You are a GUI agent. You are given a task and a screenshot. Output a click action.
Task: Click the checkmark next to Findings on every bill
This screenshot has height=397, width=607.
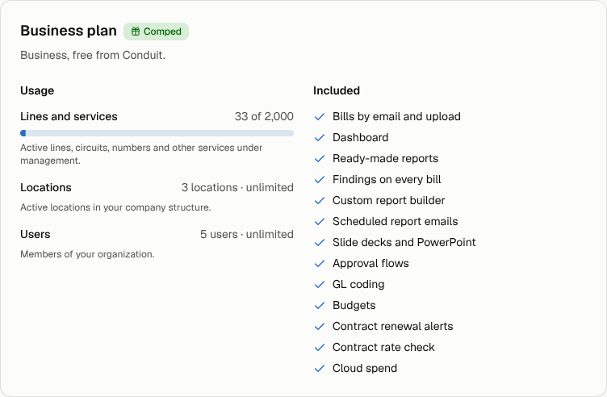click(320, 180)
